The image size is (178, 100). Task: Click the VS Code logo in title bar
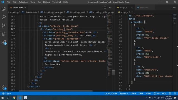[x=3, y=2]
